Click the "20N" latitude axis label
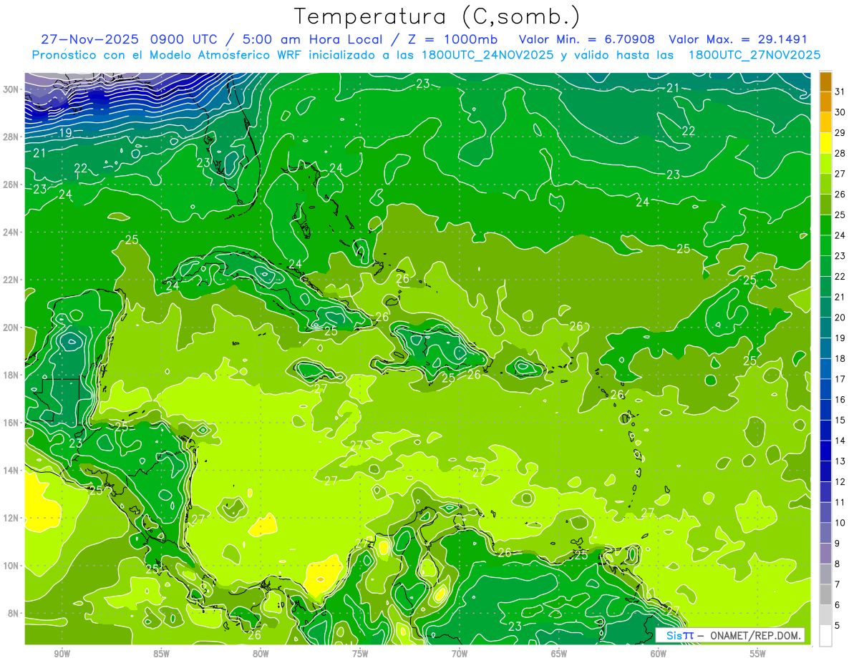Image resolution: width=859 pixels, height=663 pixels. tap(11, 328)
